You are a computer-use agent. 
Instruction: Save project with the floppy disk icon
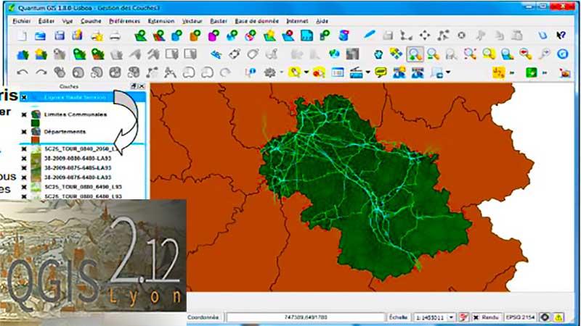[59, 35]
